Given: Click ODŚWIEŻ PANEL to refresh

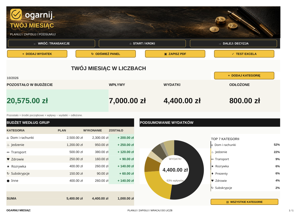Looking at the screenshot, I should pos(106,54).
